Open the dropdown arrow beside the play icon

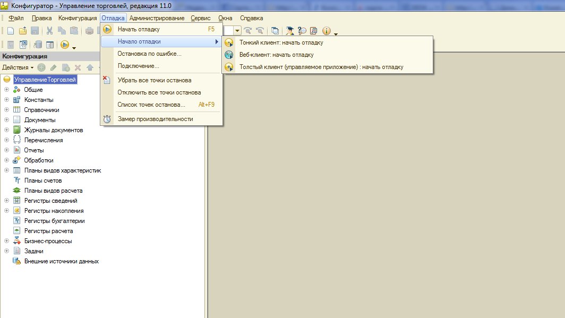coord(74,48)
